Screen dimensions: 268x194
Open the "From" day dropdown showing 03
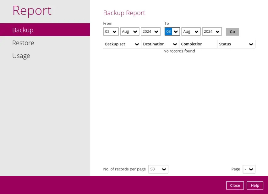coord(111,31)
